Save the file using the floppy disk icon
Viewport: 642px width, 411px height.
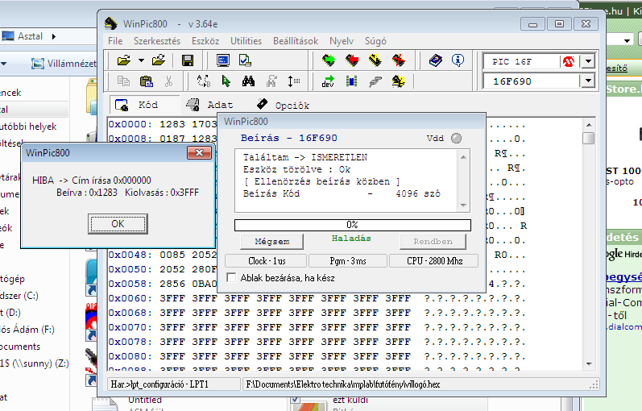pos(188,60)
